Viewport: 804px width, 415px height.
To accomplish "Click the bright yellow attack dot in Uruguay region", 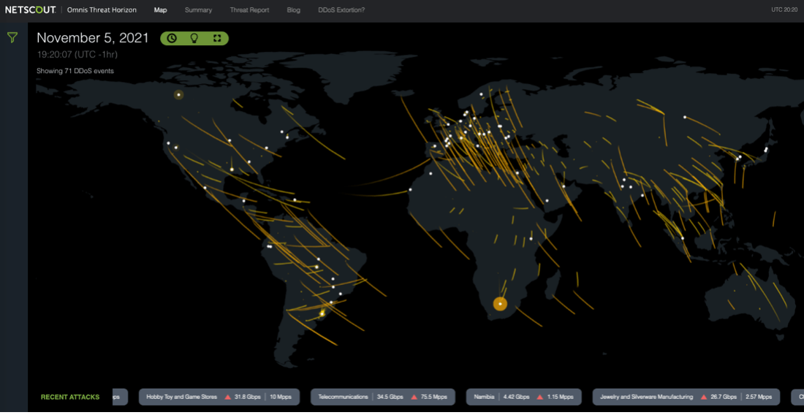I will tap(322, 313).
